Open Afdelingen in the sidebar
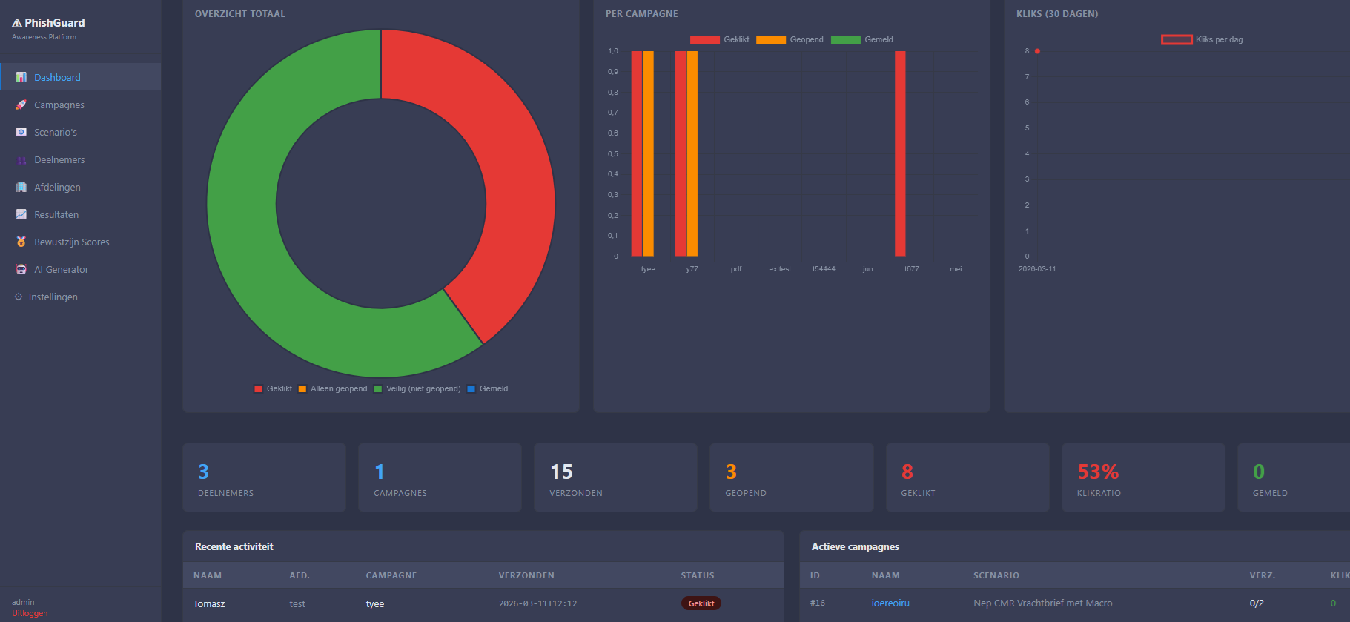Viewport: 1350px width, 622px height. point(80,187)
